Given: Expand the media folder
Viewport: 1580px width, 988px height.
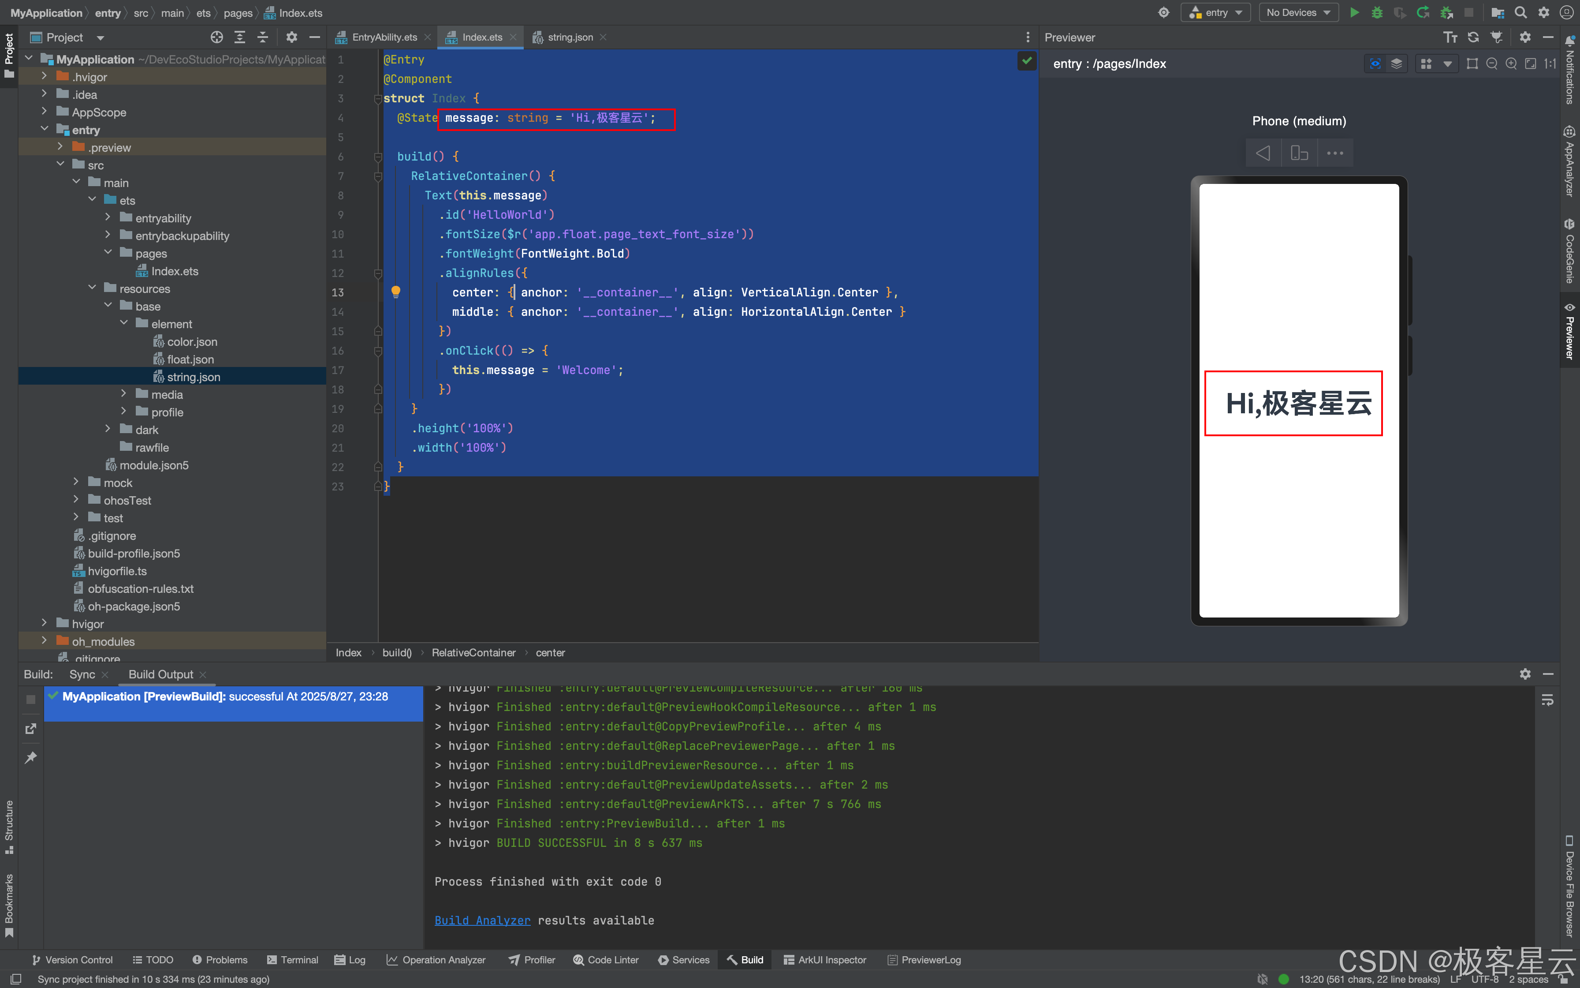Looking at the screenshot, I should (123, 394).
